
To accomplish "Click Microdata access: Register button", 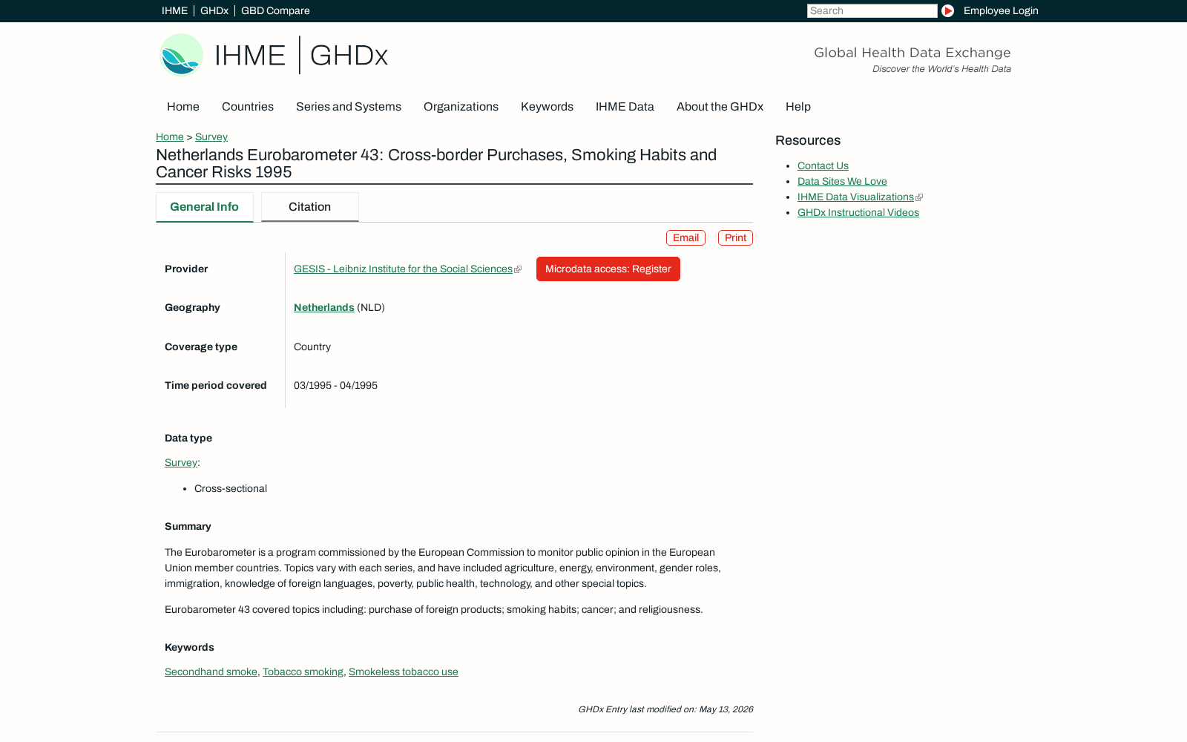I will [608, 269].
